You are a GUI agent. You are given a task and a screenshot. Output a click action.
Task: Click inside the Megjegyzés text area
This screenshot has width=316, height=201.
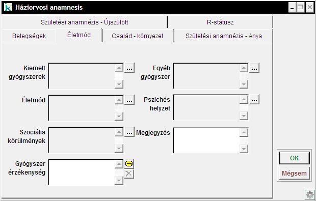206,140
